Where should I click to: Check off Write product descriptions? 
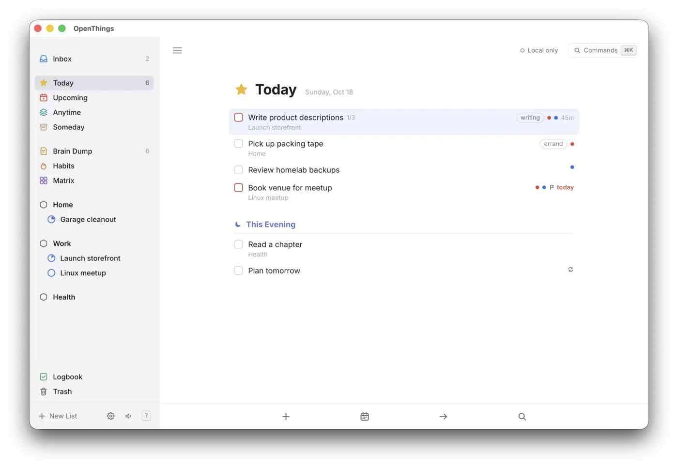[239, 118]
